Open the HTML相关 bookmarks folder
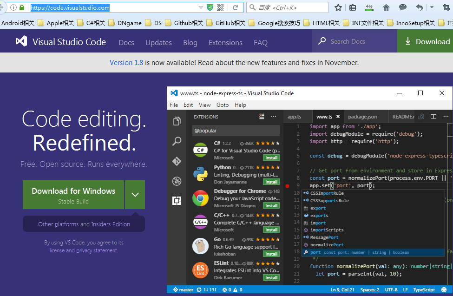The image size is (453, 296). point(321,23)
